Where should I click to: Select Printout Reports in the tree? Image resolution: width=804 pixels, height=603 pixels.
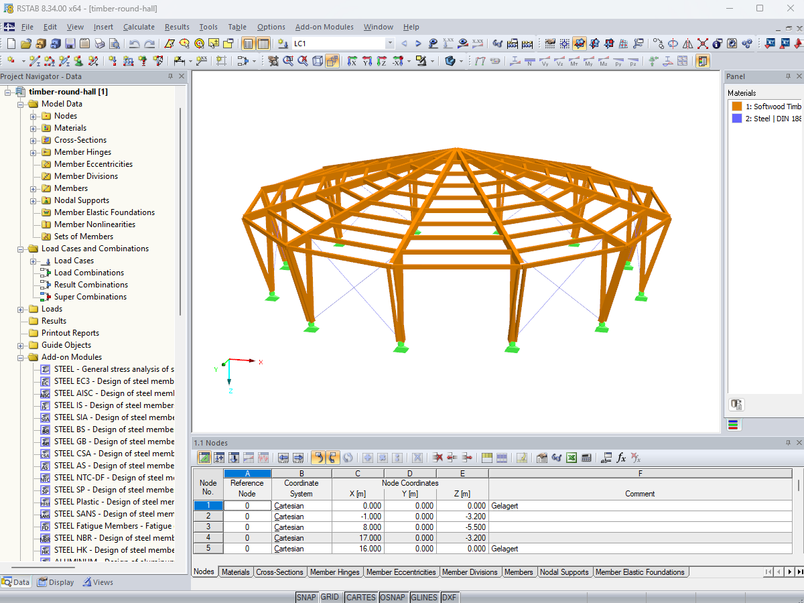click(70, 333)
